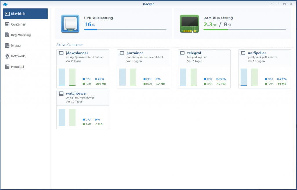Click the 16% CPU usage value
Screen dimensions: 297x190
89,24
